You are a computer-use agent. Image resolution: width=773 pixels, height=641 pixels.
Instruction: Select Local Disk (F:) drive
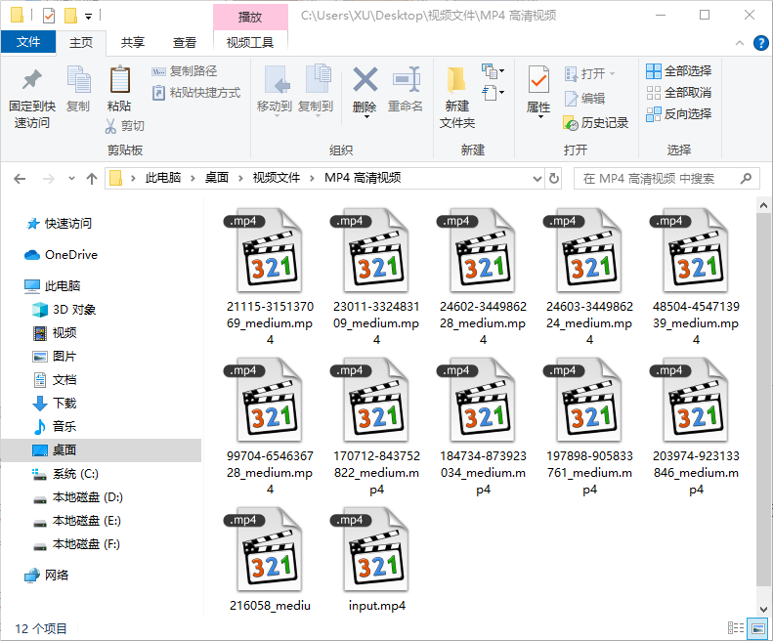(76, 544)
